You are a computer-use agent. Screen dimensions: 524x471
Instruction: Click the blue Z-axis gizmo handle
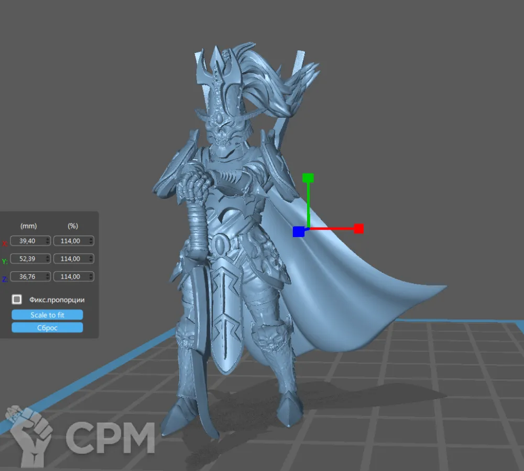(298, 231)
